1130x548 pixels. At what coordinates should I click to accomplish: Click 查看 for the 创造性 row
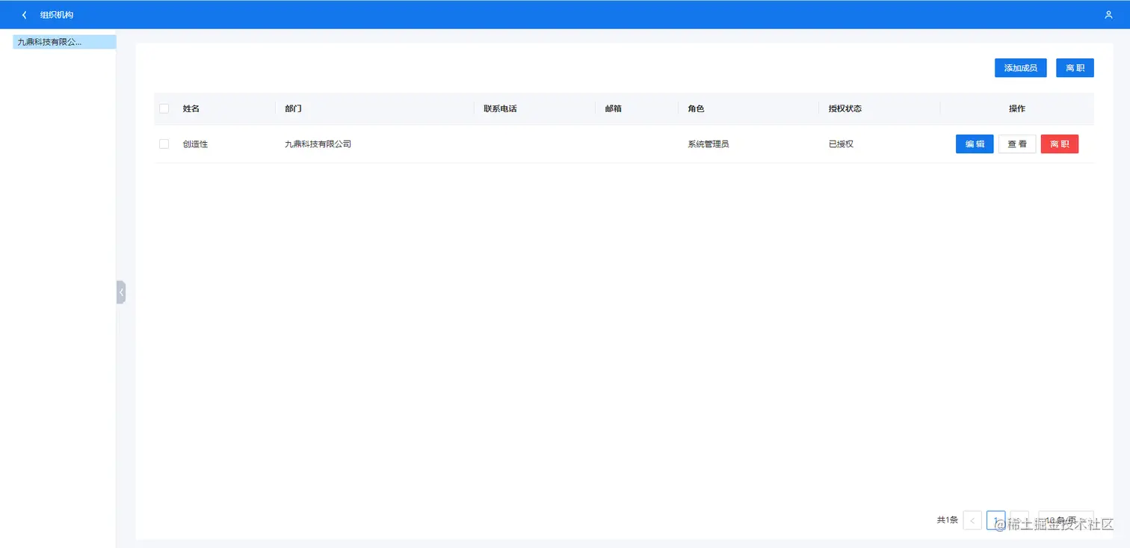(x=1017, y=144)
